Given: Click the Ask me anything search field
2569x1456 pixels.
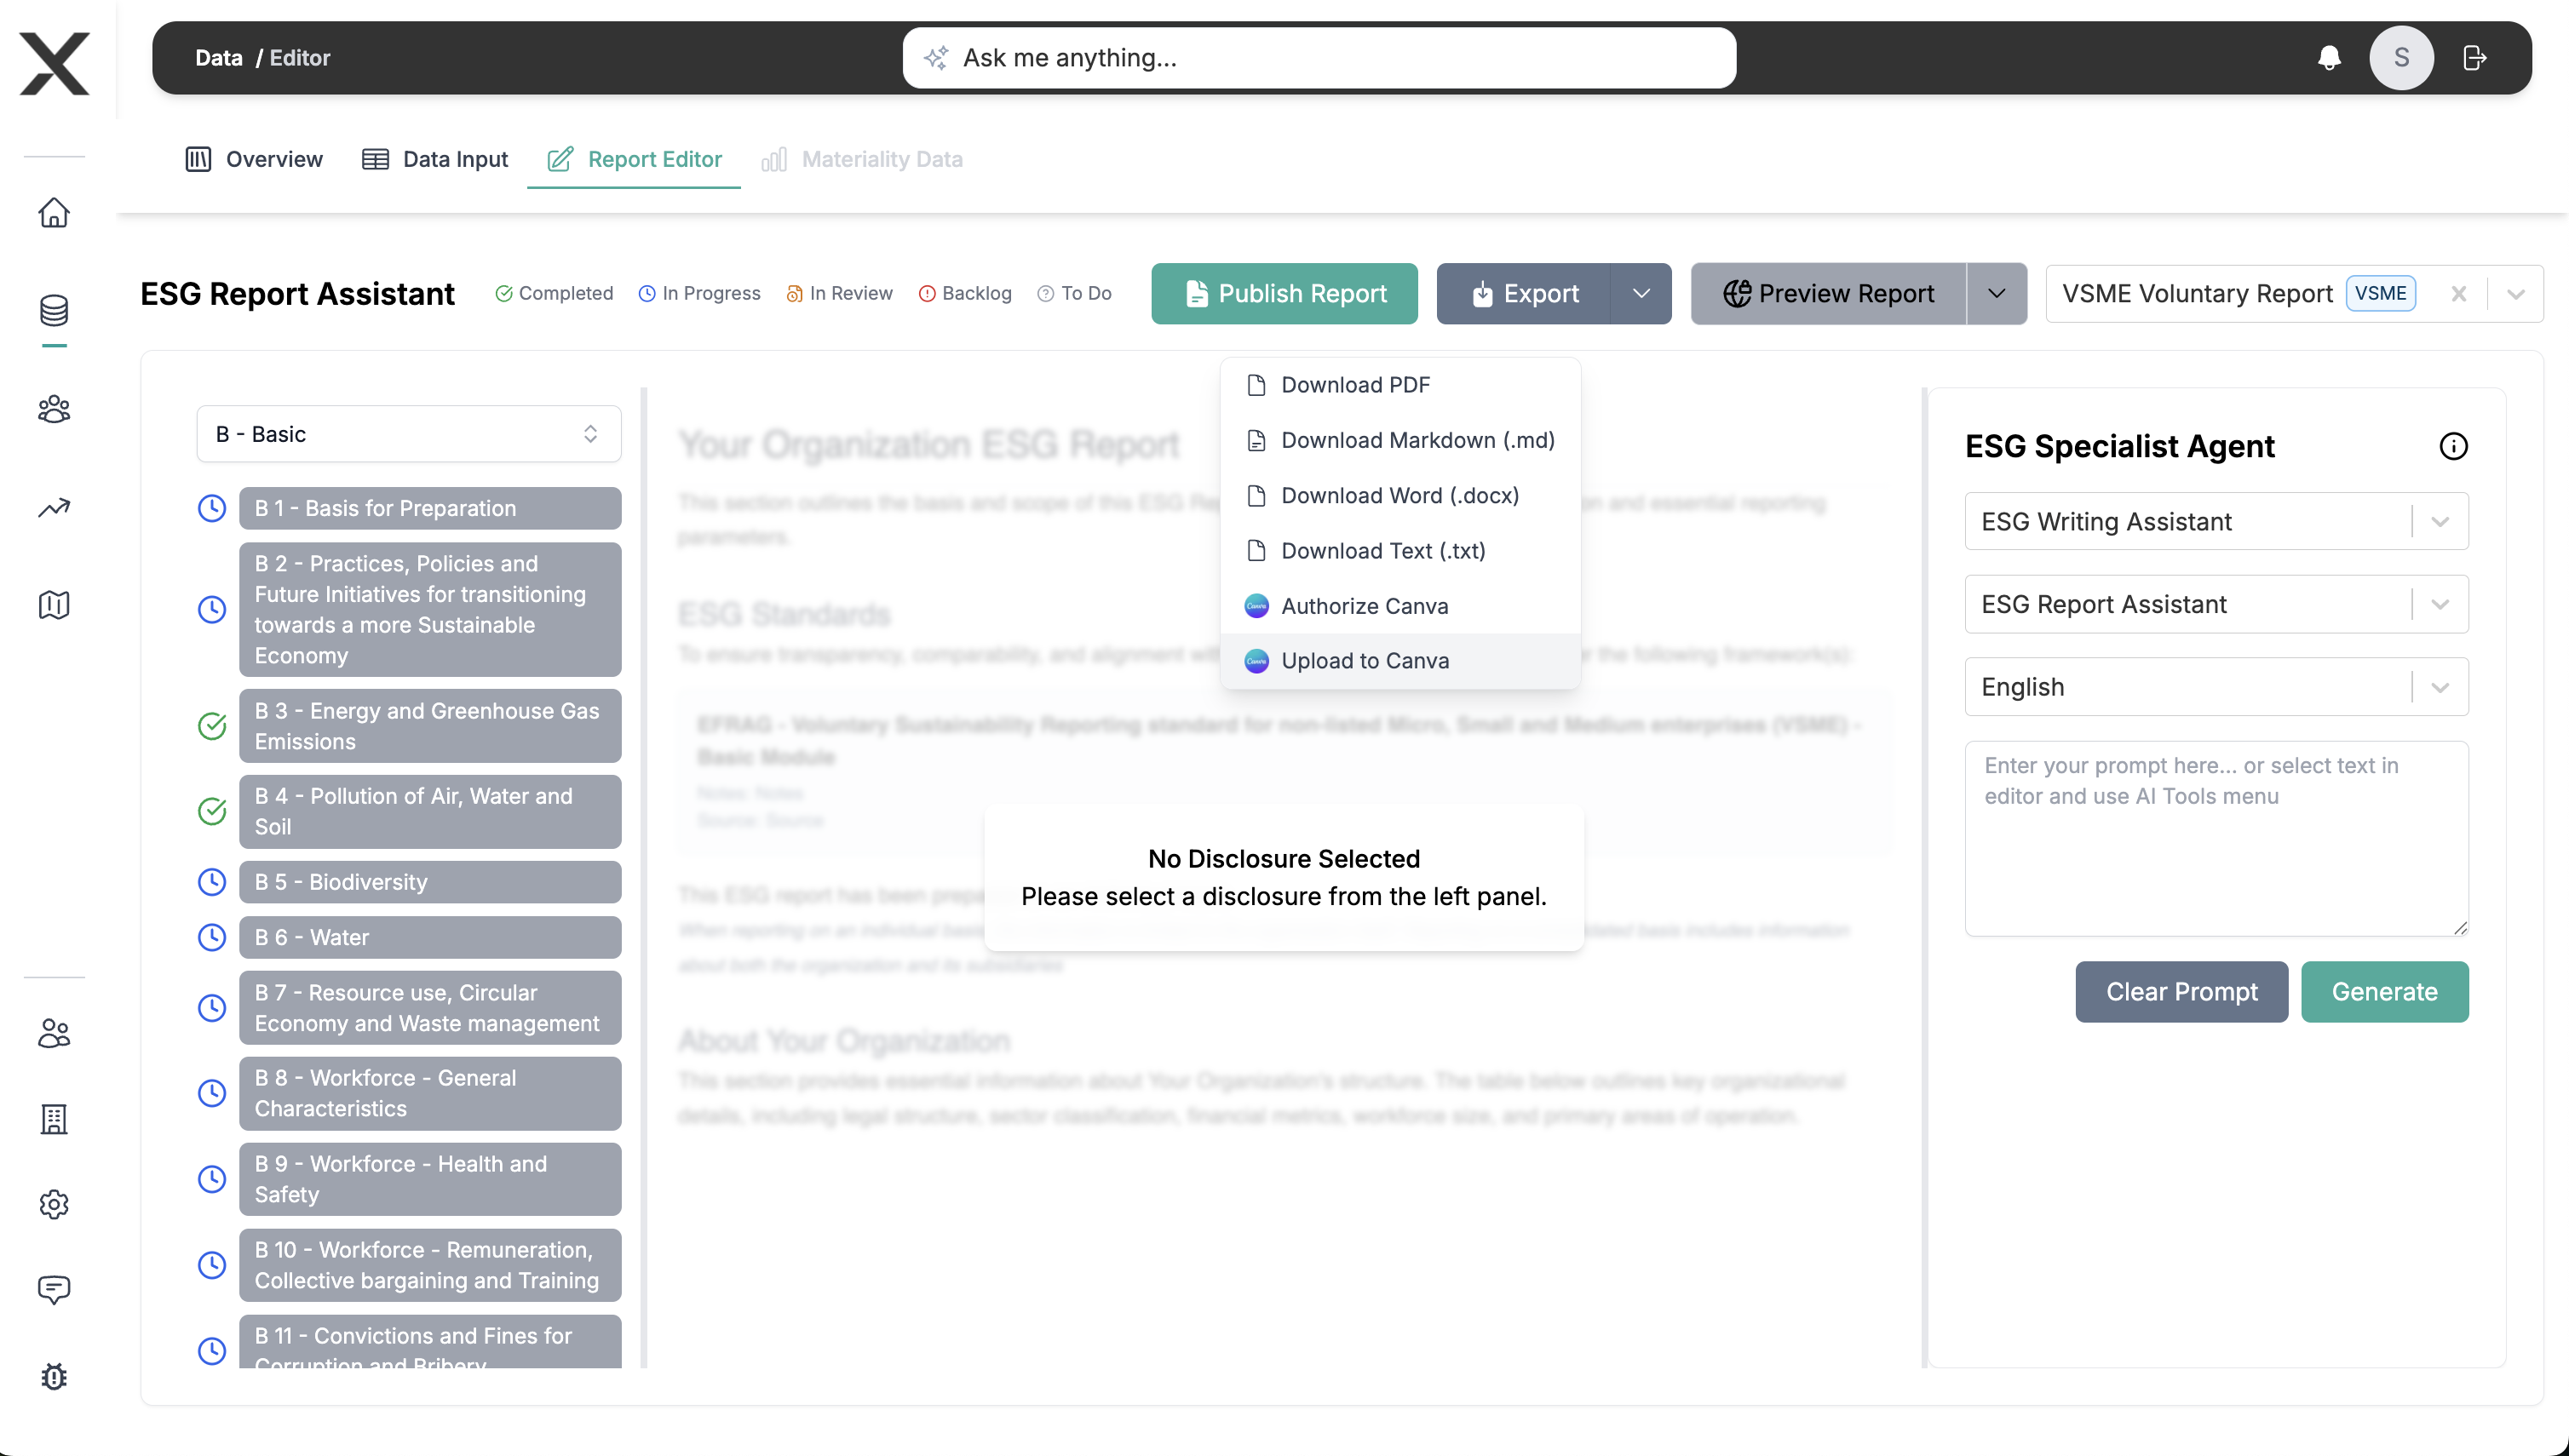Looking at the screenshot, I should [1319, 57].
